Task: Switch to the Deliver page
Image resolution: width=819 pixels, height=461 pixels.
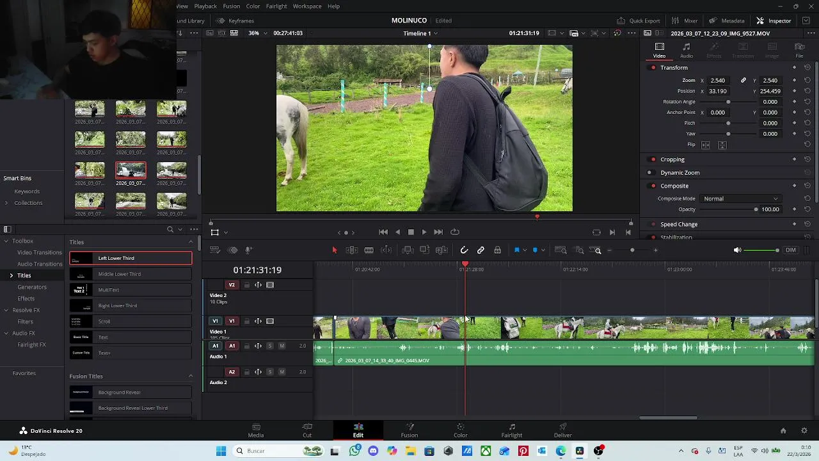Action: point(563,430)
